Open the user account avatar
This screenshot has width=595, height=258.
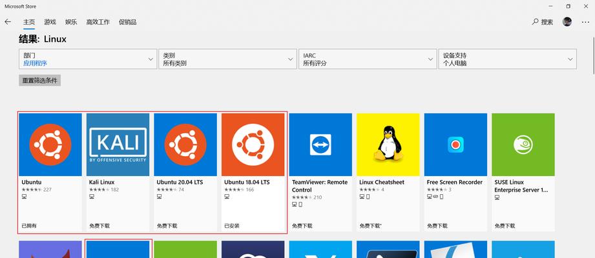[567, 22]
